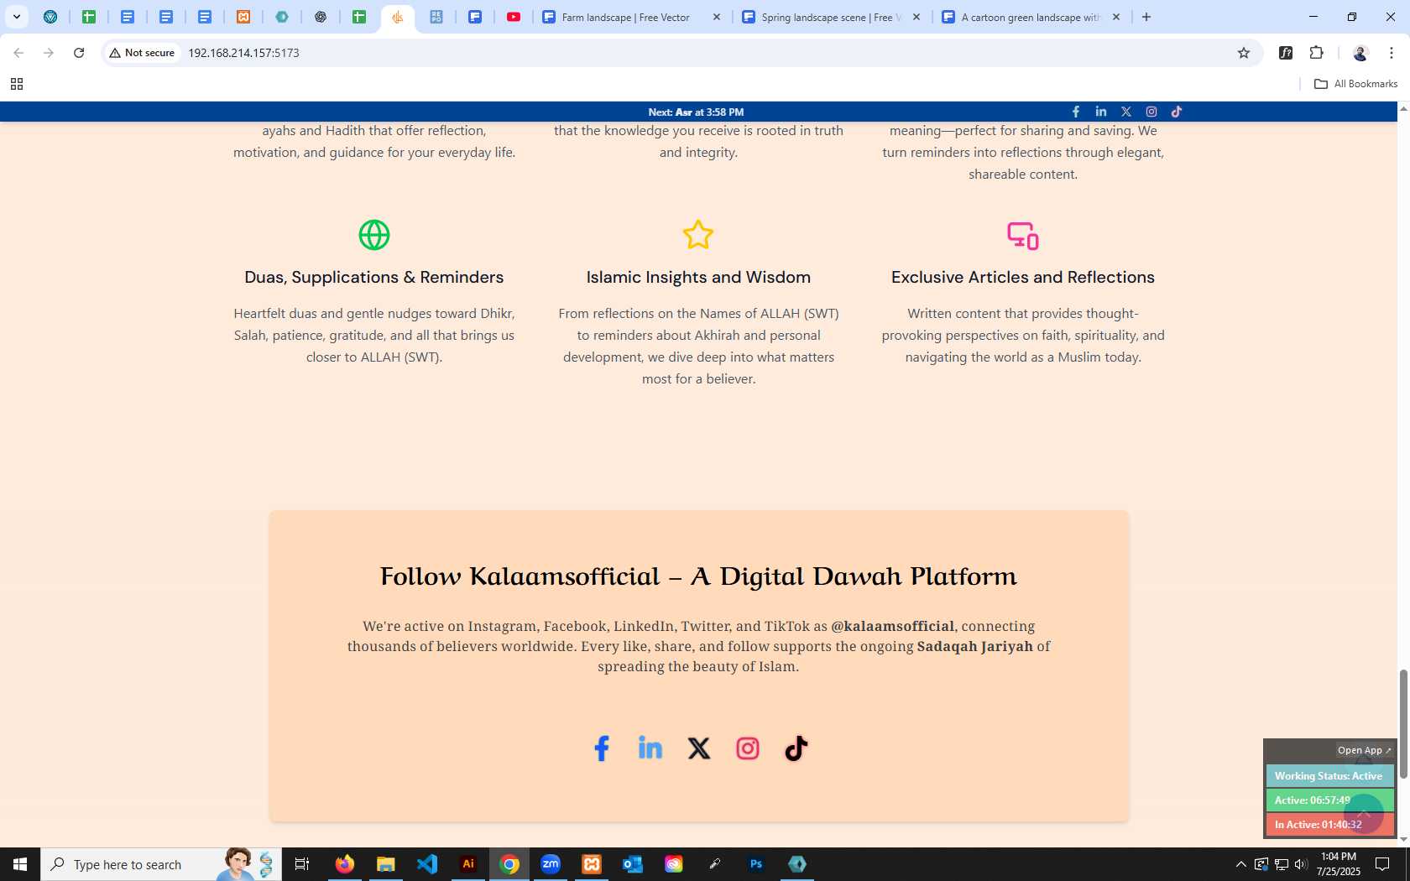Open File Explorer from the taskbar
Screen dimensions: 1410x881
pos(385,864)
